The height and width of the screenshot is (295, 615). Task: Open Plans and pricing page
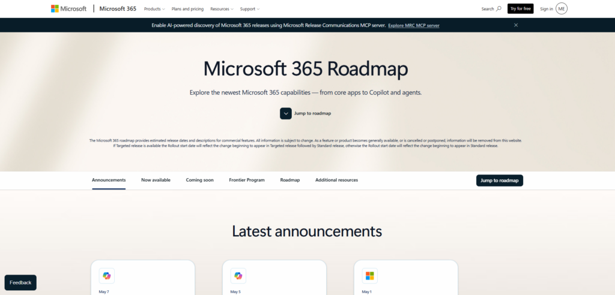(187, 9)
